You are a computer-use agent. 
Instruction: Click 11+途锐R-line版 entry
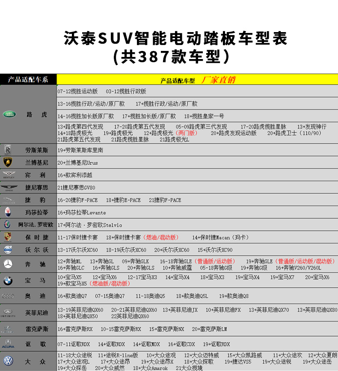click(x=118, y=355)
